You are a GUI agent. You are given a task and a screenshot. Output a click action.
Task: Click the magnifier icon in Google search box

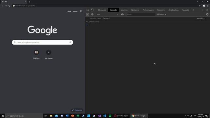click(x=15, y=42)
